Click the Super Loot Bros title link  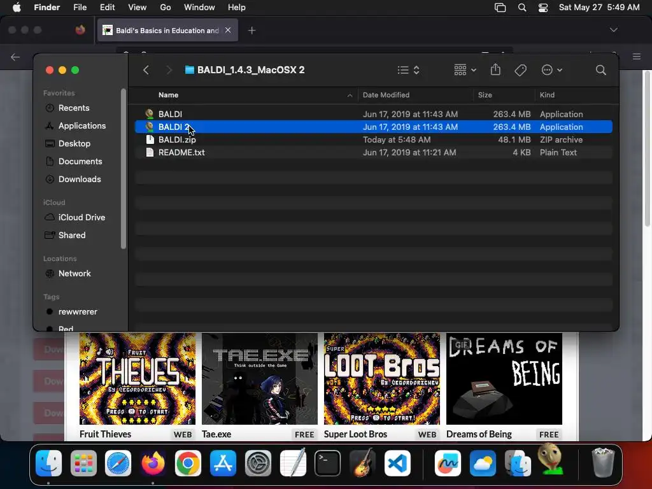tap(355, 434)
